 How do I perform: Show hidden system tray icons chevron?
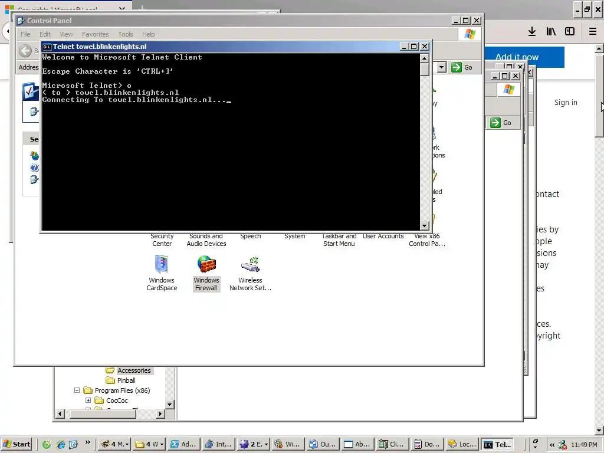(x=552, y=445)
